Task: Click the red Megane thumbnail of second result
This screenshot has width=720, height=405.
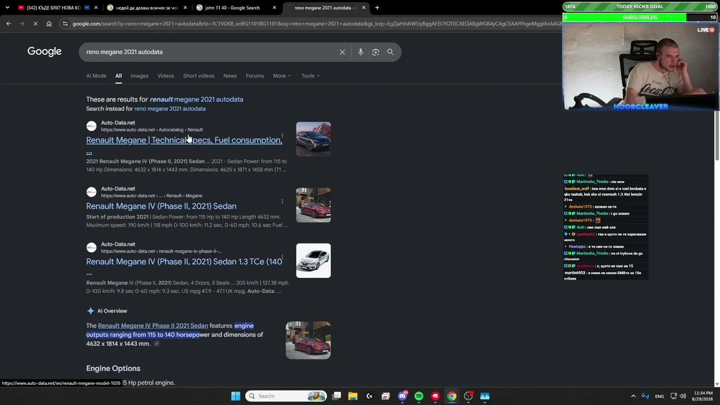Action: coord(313,205)
